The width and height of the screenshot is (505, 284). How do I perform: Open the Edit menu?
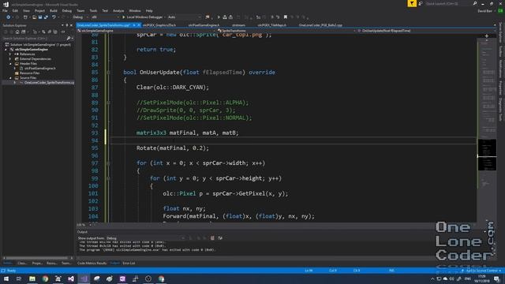(15, 10)
